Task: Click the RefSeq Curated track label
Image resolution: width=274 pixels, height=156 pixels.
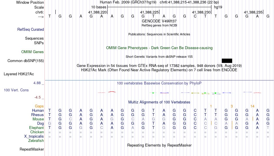Action: [x=31, y=29]
